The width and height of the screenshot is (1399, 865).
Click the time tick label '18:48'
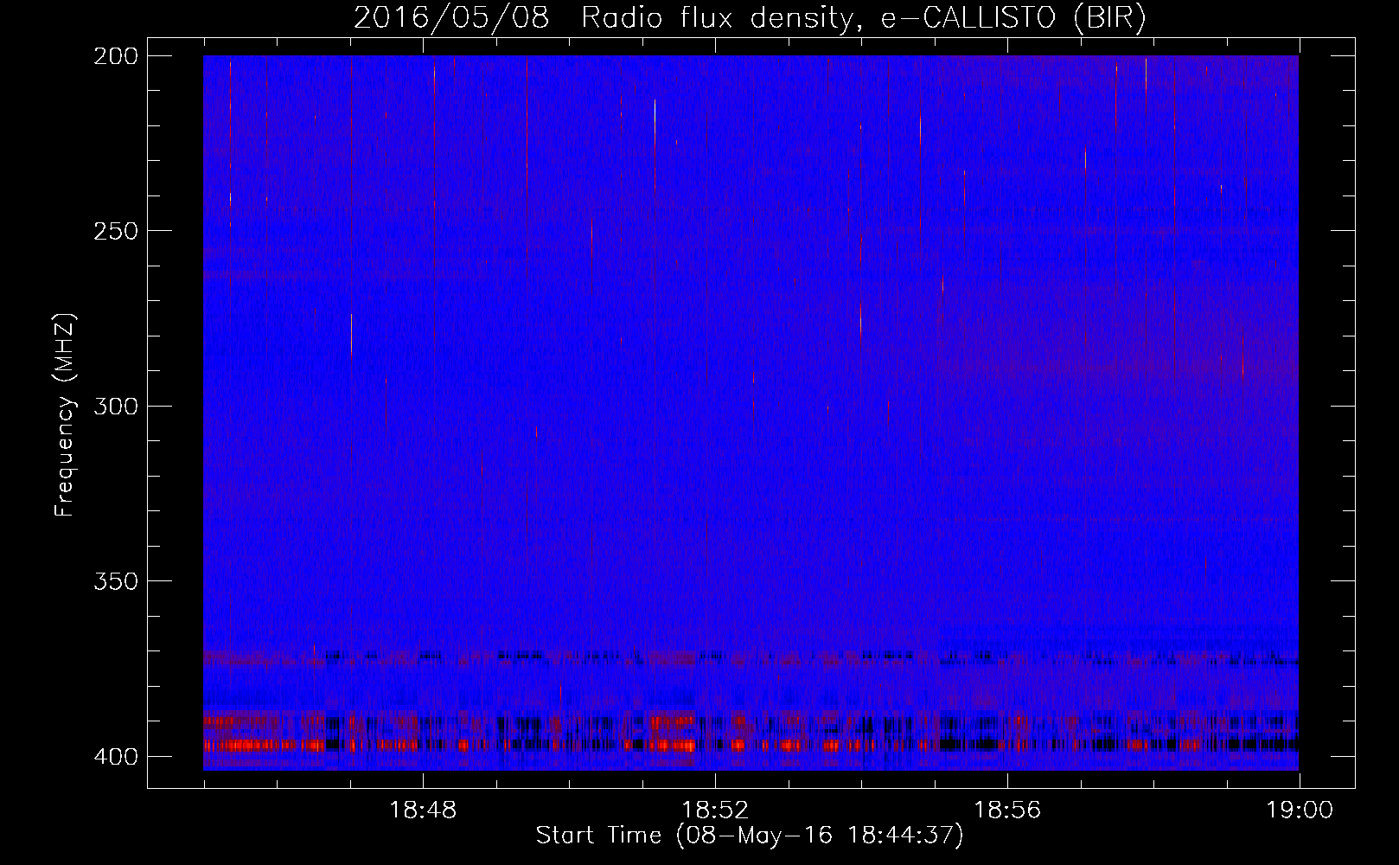coord(423,811)
